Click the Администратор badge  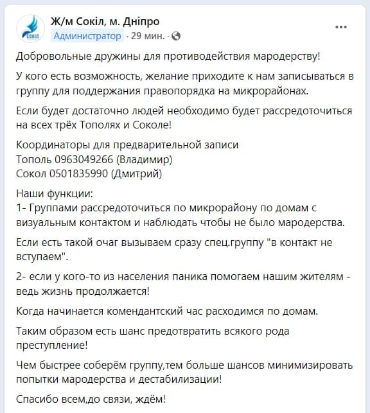point(87,36)
